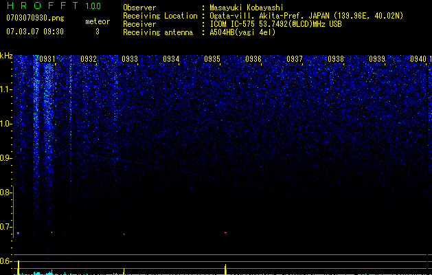Click the 0939 time marker

pyautogui.click(x=376, y=59)
